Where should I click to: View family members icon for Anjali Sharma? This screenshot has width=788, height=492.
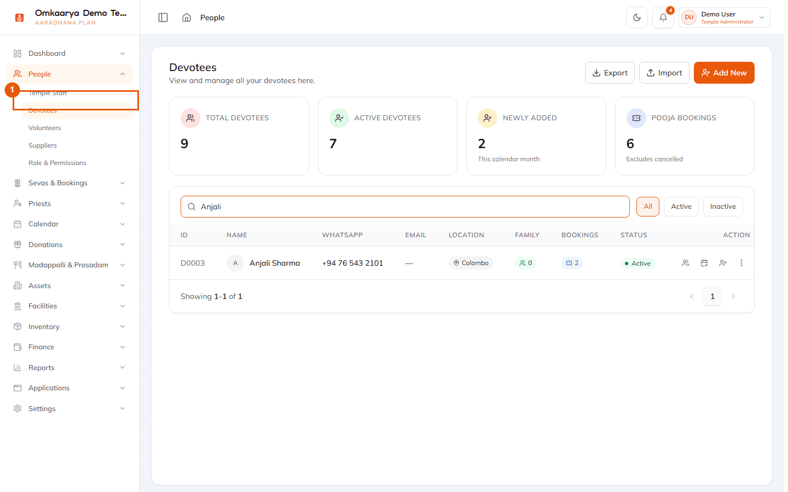(686, 263)
